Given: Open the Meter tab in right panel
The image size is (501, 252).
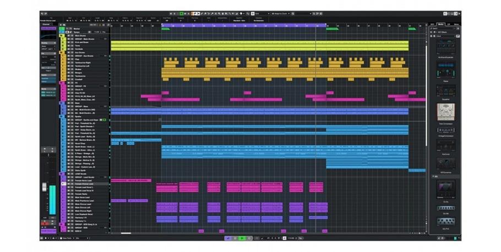Looking at the screenshot, I should click(456, 24).
